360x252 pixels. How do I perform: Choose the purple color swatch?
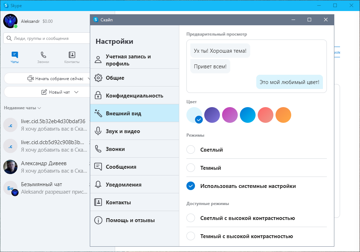point(212,115)
